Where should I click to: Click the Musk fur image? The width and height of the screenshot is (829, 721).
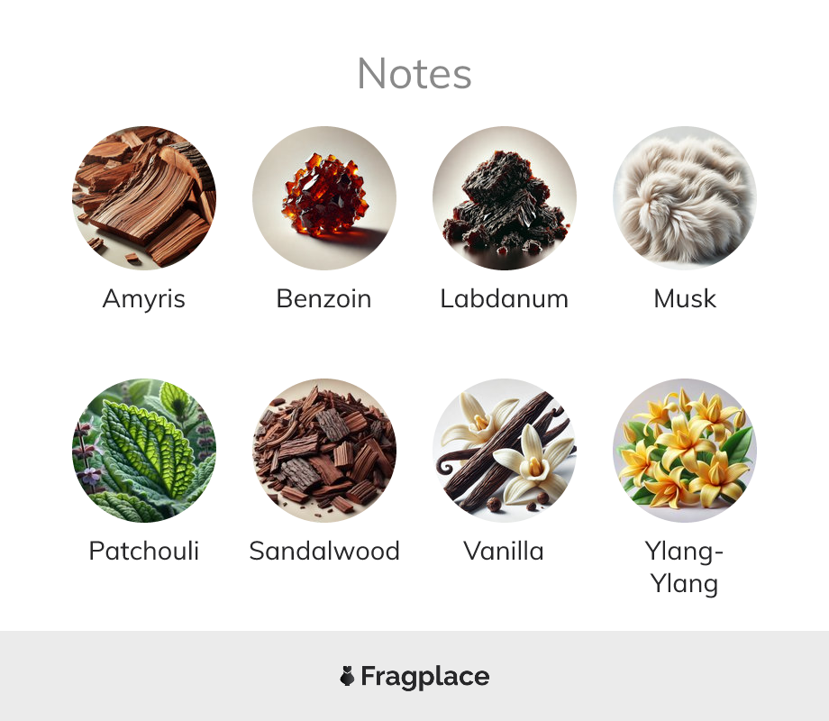coord(685,198)
